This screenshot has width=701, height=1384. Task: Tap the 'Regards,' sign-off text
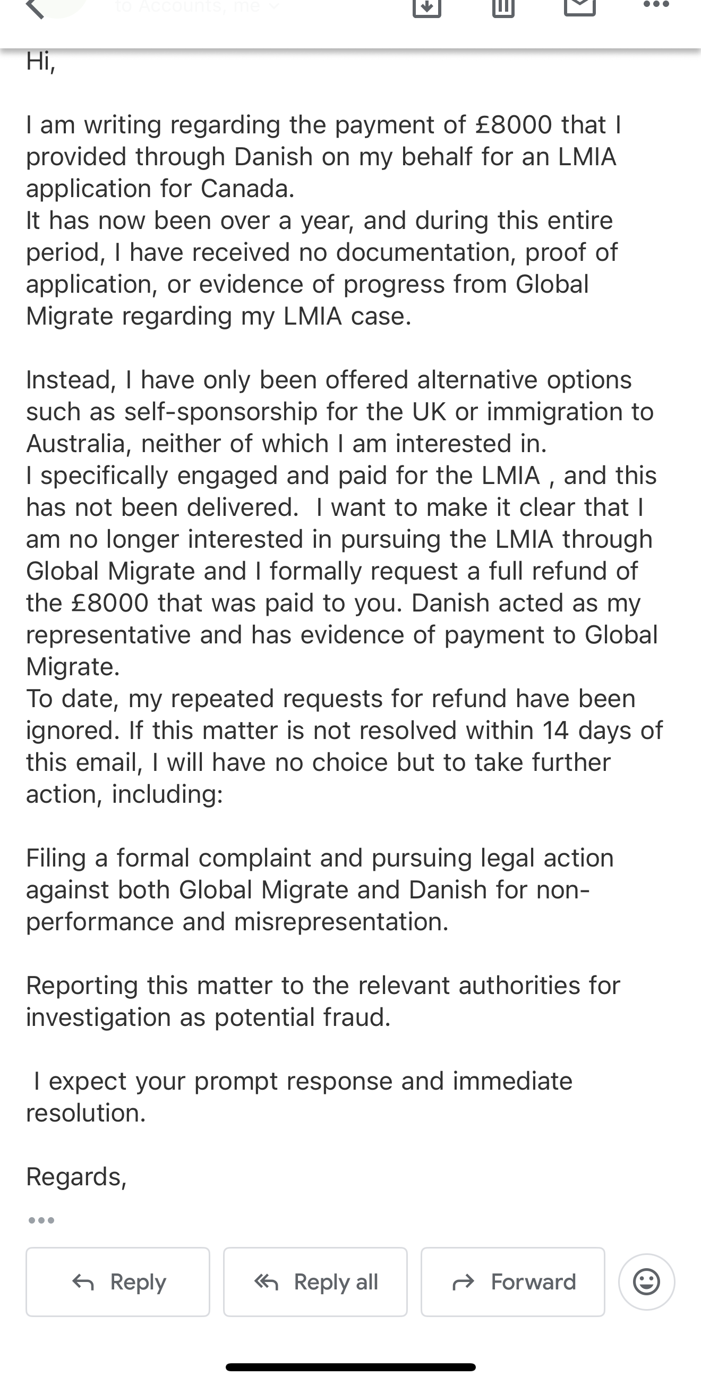(76, 1177)
